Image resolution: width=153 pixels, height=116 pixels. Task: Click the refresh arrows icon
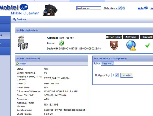(x=17, y=64)
